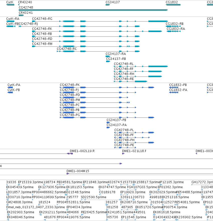Image resolution: width=213 pixels, height=221 pixels.
Task: Click protein CG42748-PK label
Action: pos(70,85)
